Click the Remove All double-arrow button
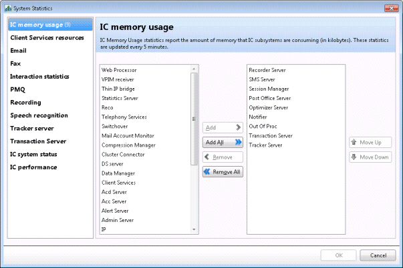The width and height of the screenshot is (403, 268). pos(222,171)
